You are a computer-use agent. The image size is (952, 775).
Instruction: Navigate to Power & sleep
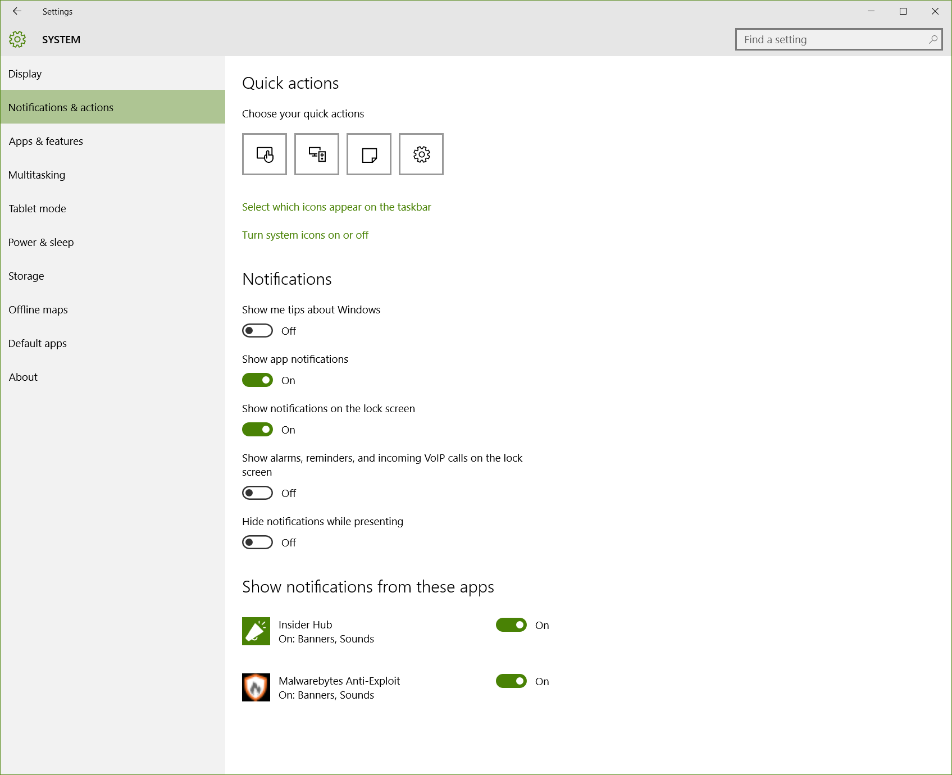point(113,242)
